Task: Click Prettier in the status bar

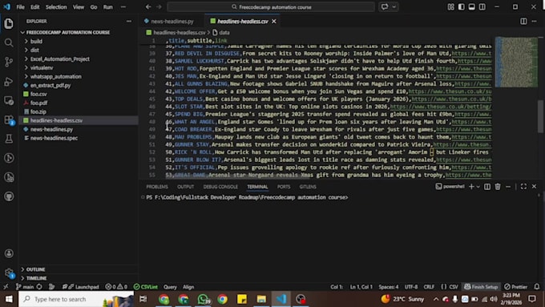Action: pyautogui.click(x=516, y=287)
